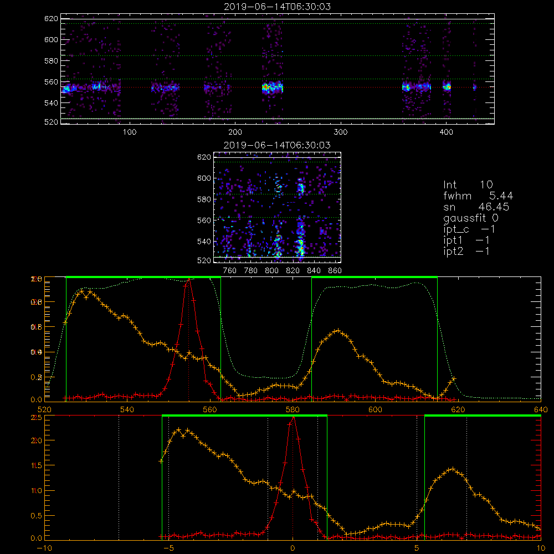Click the 'Int 10' parameter text
Image resolution: width=554 pixels, height=554 pixels.
(x=468, y=184)
